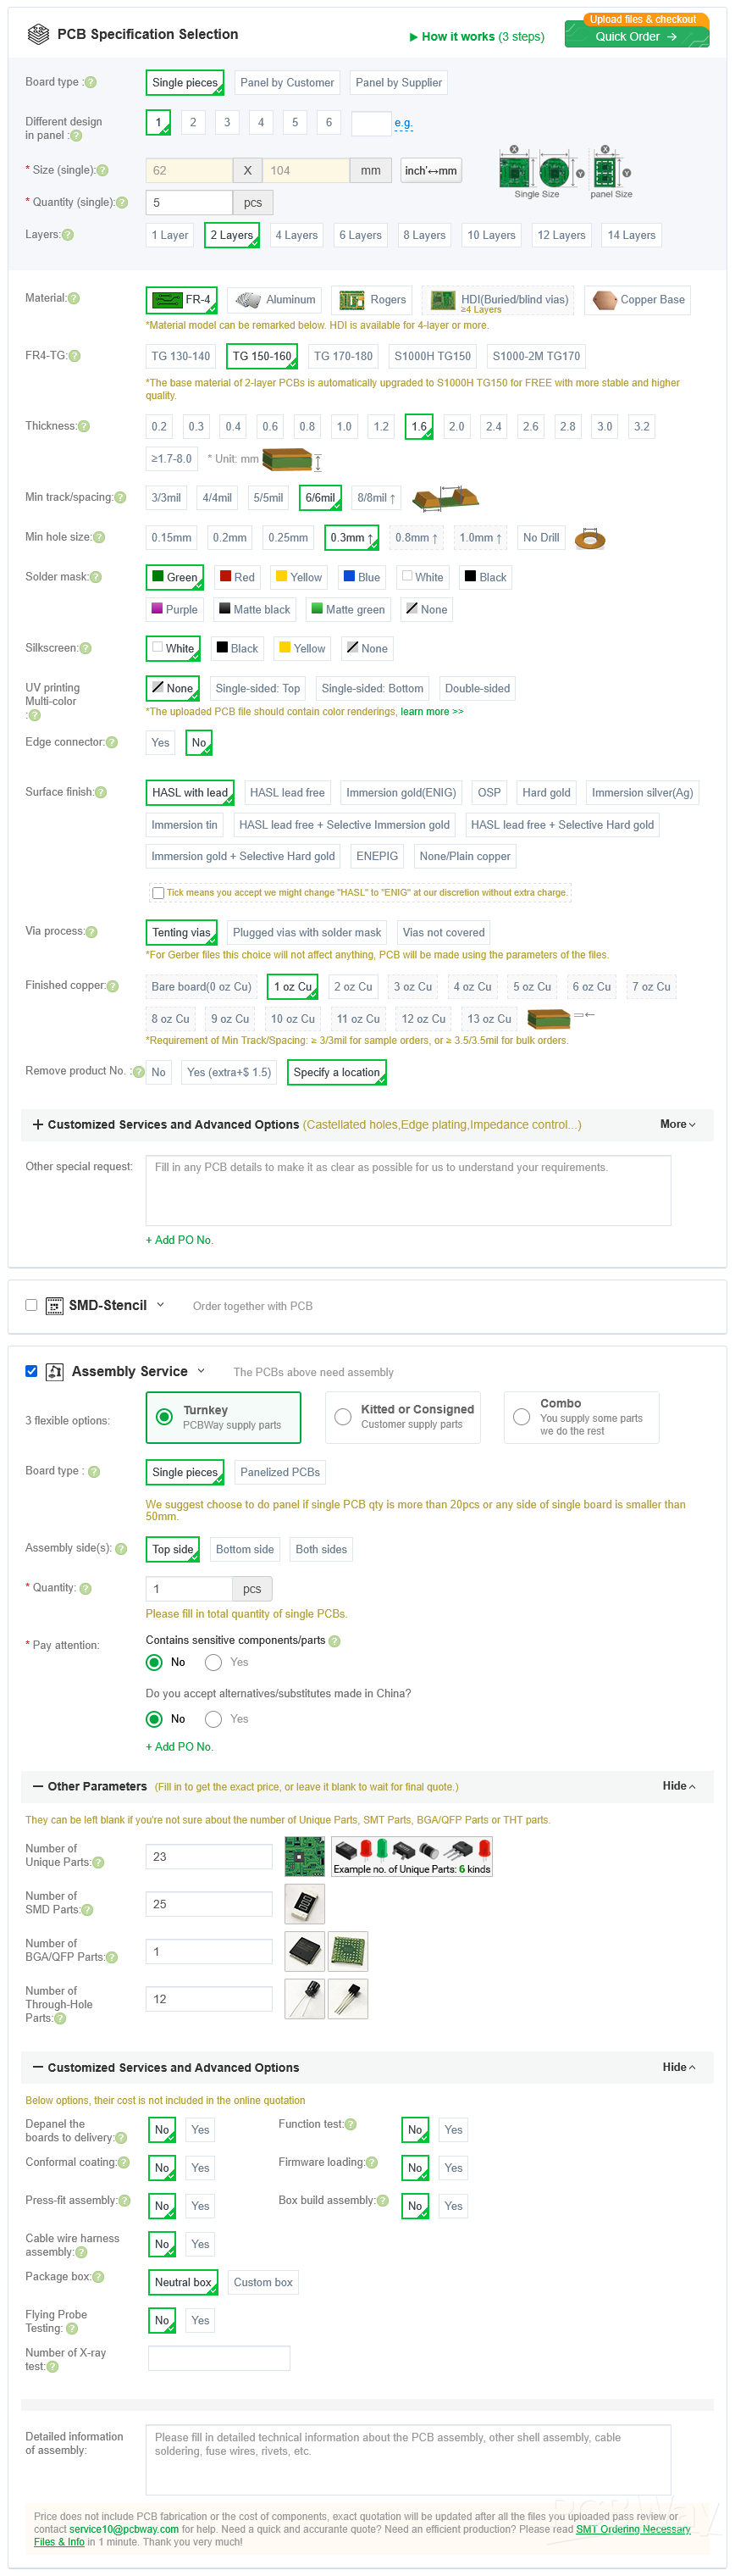Viewport: 735px width, 2576px height.
Task: Click the single size board illustration
Action: [x=536, y=171]
